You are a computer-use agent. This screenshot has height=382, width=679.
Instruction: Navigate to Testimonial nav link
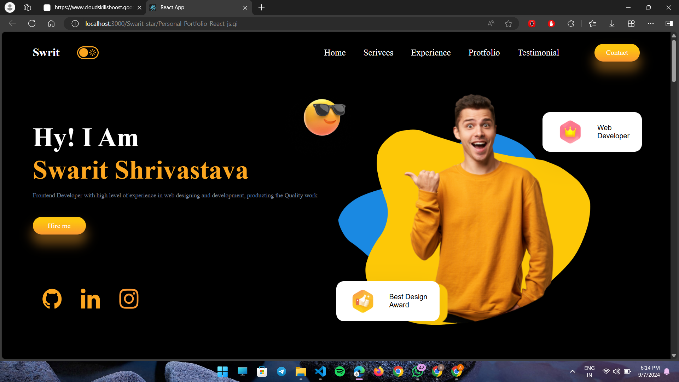538,53
